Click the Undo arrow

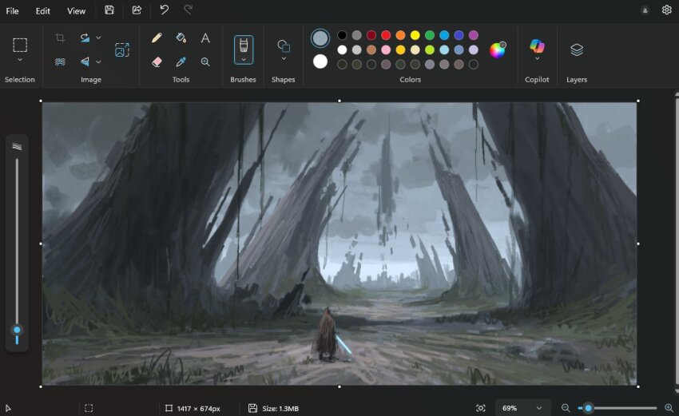coord(164,10)
